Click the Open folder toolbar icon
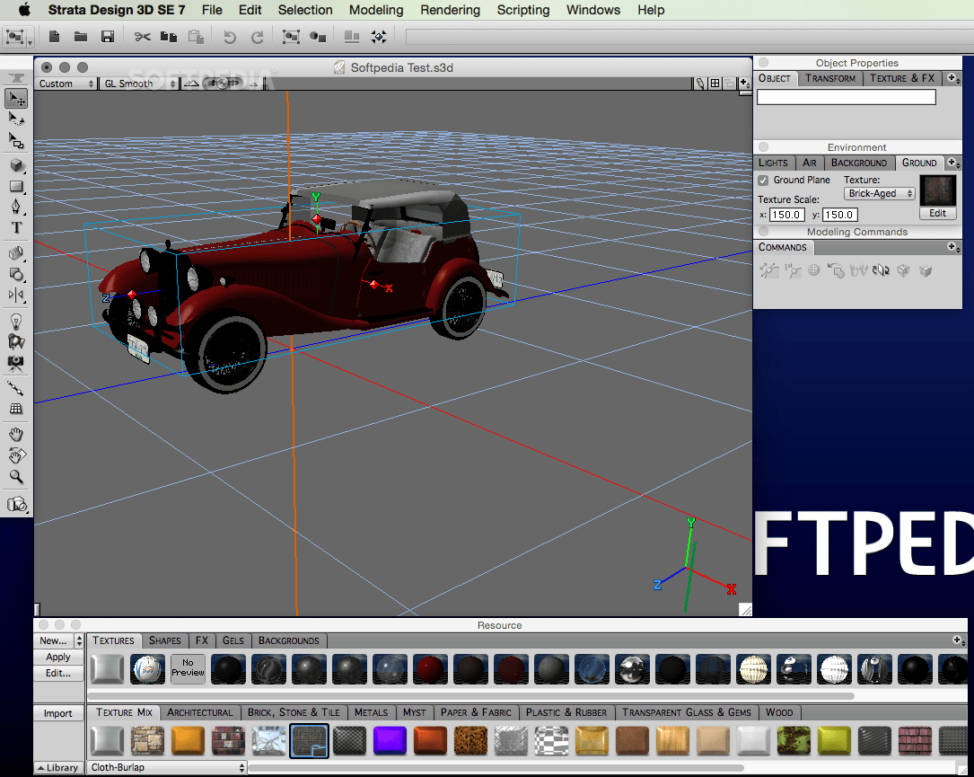Screen dimensions: 974x777 81,38
